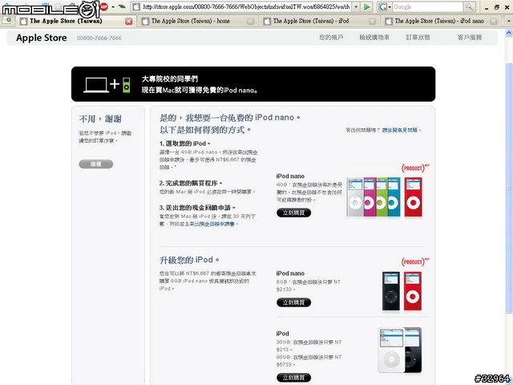513x385 pixels.
Task: Open the 您的帳戶 account link
Action: pos(331,38)
